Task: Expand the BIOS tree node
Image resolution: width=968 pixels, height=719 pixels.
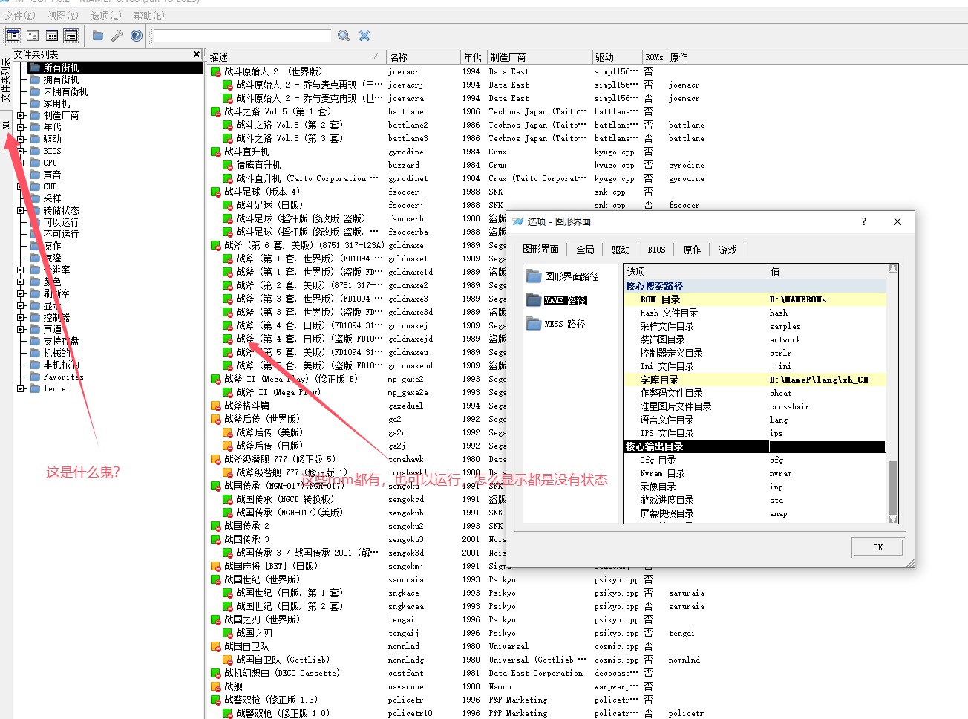Action: pyautogui.click(x=21, y=151)
